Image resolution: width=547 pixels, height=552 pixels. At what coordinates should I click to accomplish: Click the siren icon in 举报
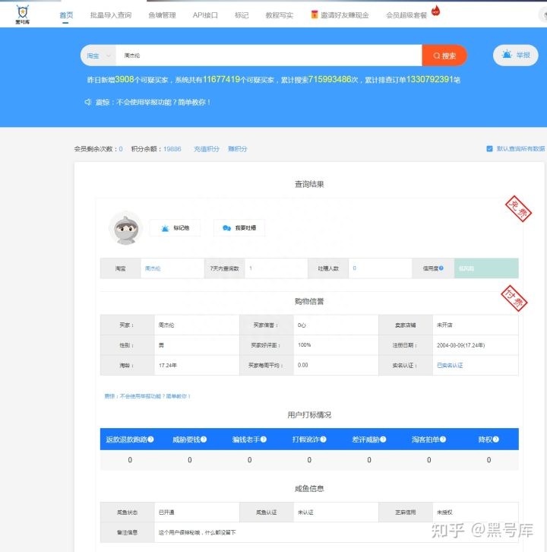(x=507, y=55)
